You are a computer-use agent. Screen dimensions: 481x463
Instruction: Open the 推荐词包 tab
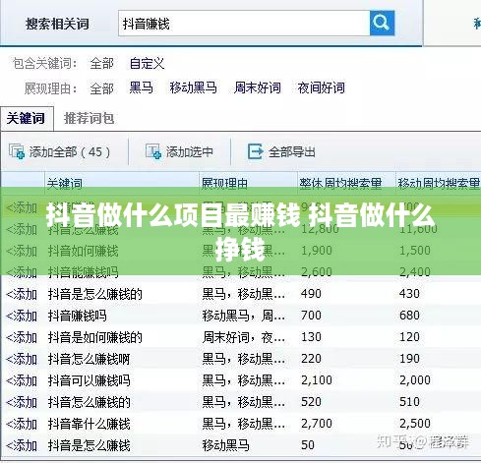pyautogui.click(x=89, y=118)
